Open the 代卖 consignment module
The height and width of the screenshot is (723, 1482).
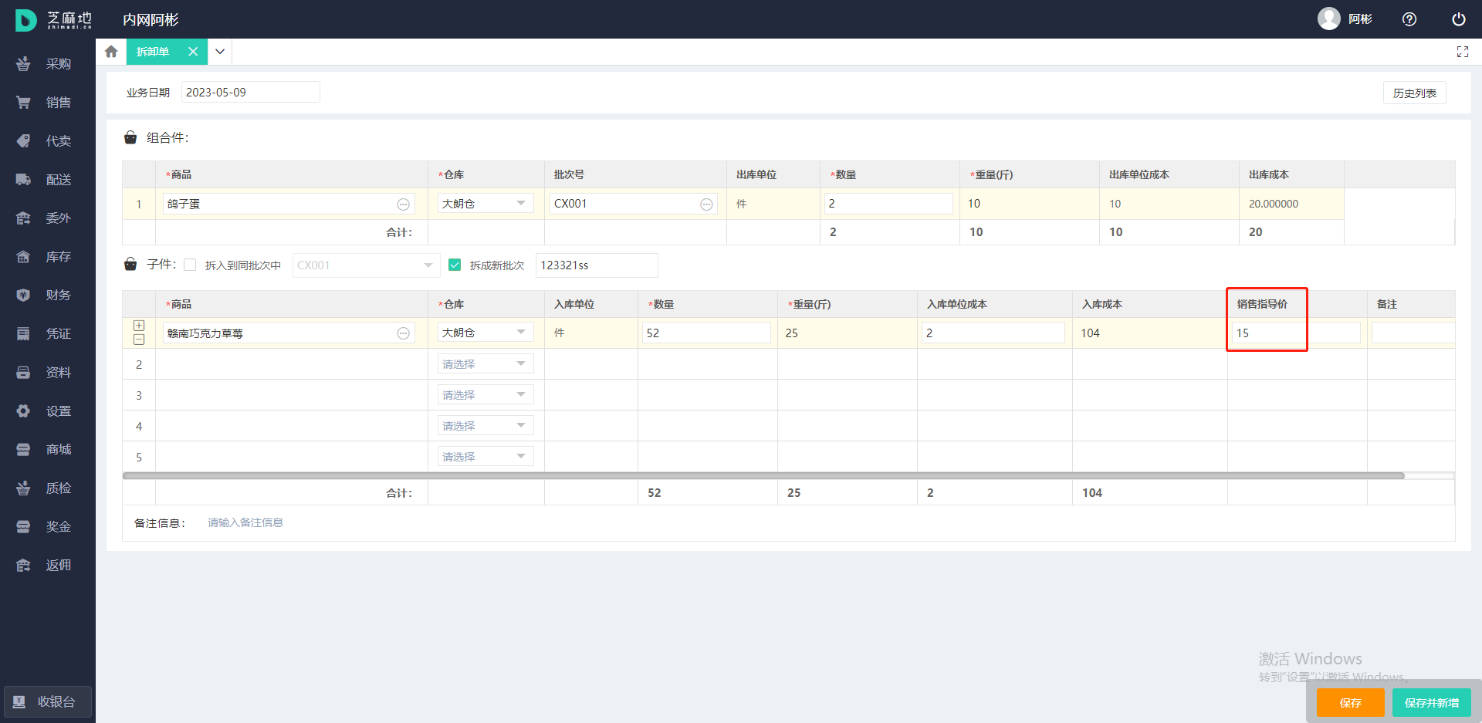[x=46, y=141]
